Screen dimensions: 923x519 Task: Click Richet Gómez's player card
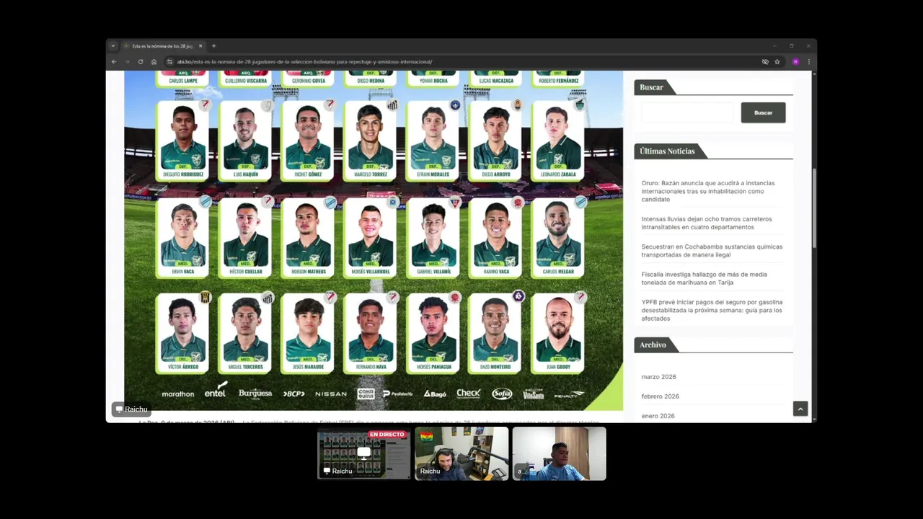pyautogui.click(x=308, y=141)
